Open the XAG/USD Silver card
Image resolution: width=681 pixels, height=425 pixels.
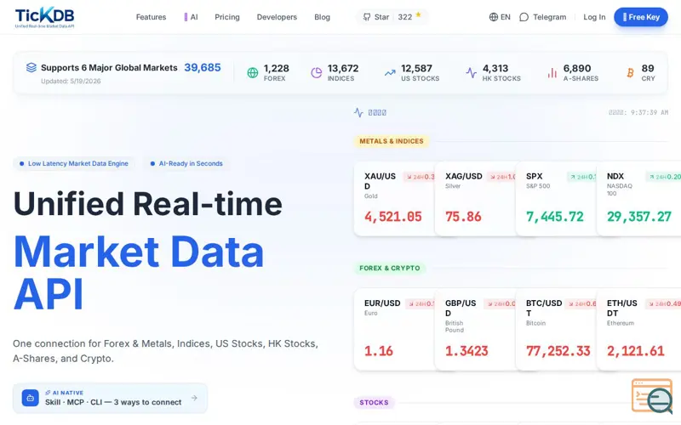tap(475, 199)
